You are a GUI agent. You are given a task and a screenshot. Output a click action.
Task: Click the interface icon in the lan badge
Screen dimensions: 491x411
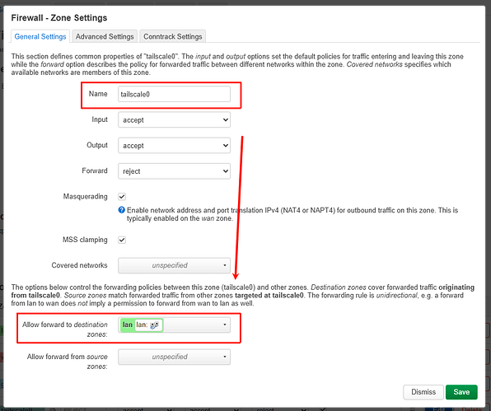pyautogui.click(x=154, y=325)
